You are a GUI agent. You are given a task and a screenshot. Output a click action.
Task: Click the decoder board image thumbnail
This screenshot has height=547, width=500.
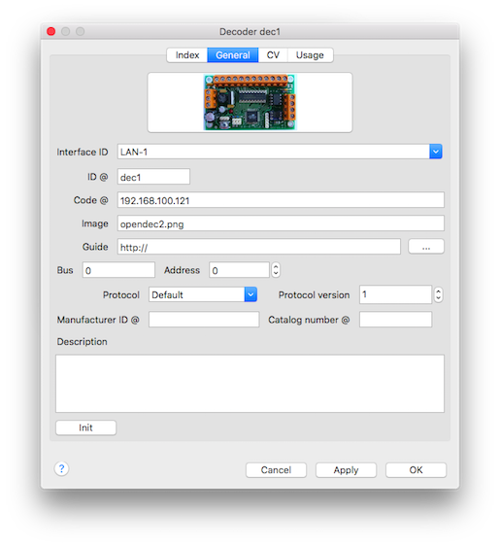coord(250,102)
